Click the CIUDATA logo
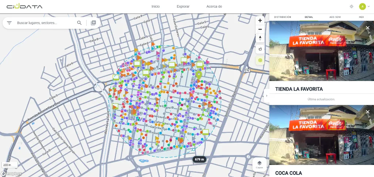The image size is (374, 177). tap(24, 7)
